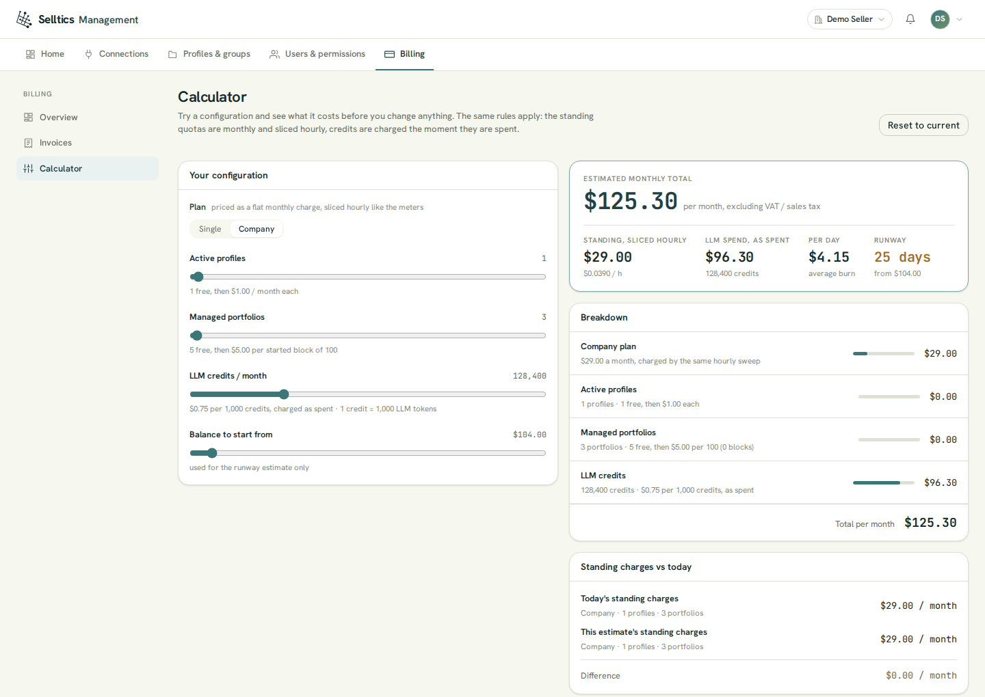Switch to Profiles & groups tab
Viewport: 985px width, 697px height.
(x=209, y=54)
